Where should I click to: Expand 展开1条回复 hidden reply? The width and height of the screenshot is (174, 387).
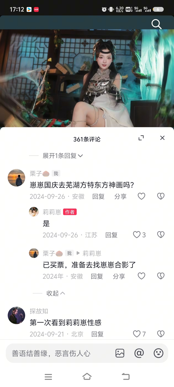63,156
